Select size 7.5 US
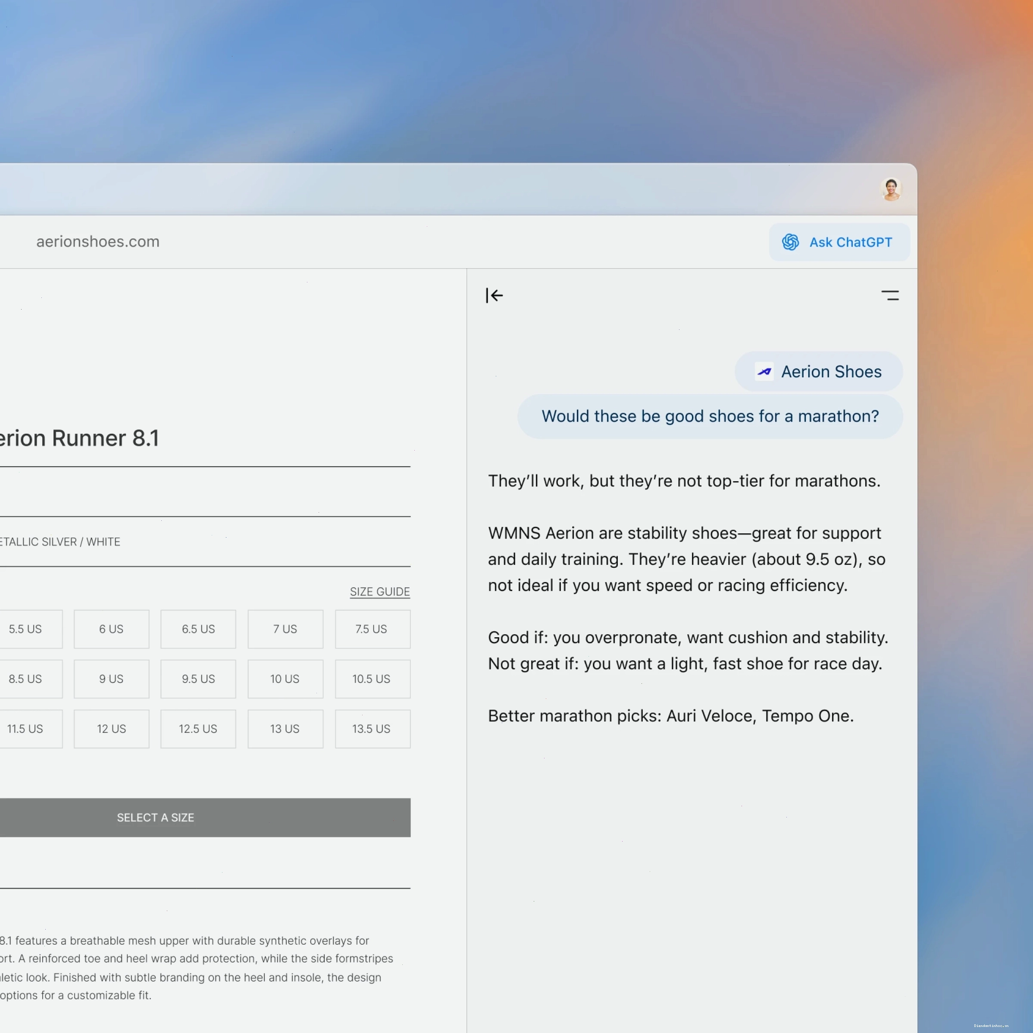 coord(373,629)
